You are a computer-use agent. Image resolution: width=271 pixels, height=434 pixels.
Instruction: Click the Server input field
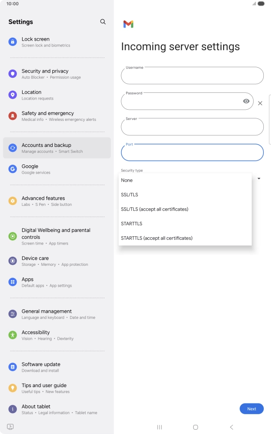click(x=192, y=127)
